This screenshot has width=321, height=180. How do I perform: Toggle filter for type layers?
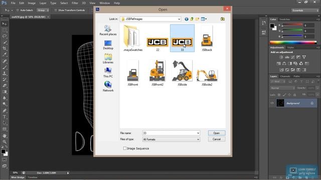click(301, 81)
